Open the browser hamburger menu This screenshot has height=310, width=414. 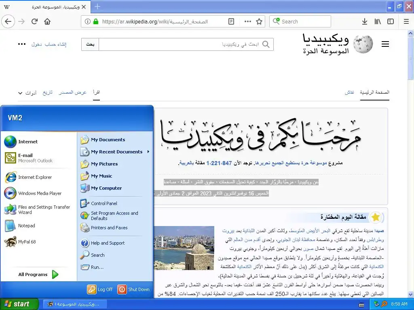406,22
